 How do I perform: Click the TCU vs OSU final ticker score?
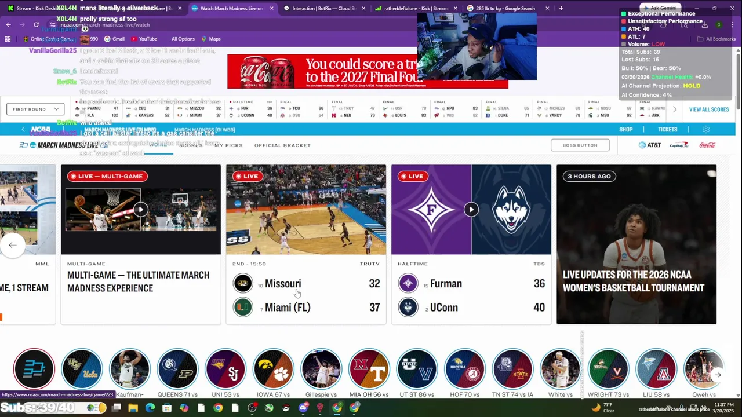[x=302, y=109]
